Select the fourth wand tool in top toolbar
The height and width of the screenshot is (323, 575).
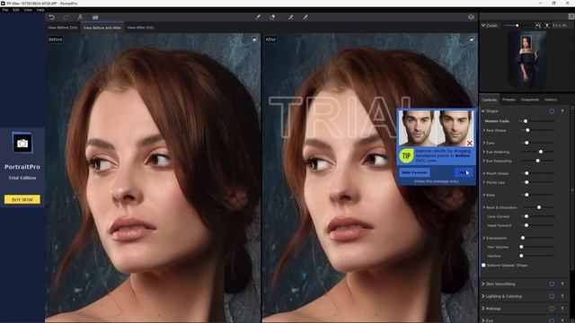(x=305, y=17)
